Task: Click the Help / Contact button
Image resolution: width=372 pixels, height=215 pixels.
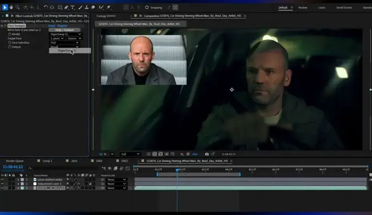Action: [x=65, y=30]
